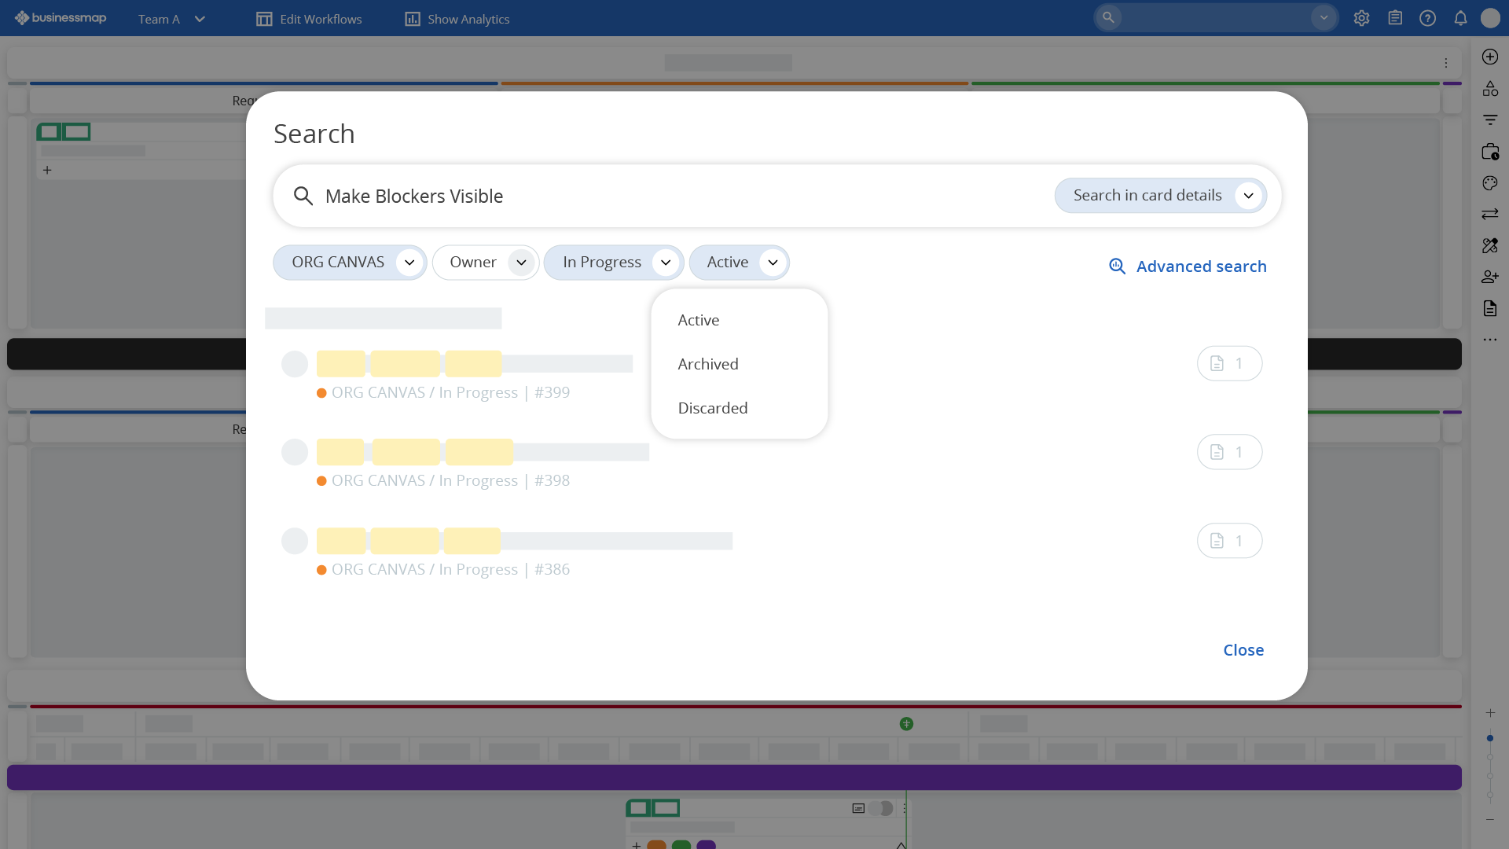Select the circle beside card #399
The height and width of the screenshot is (849, 1509).
pyautogui.click(x=295, y=364)
